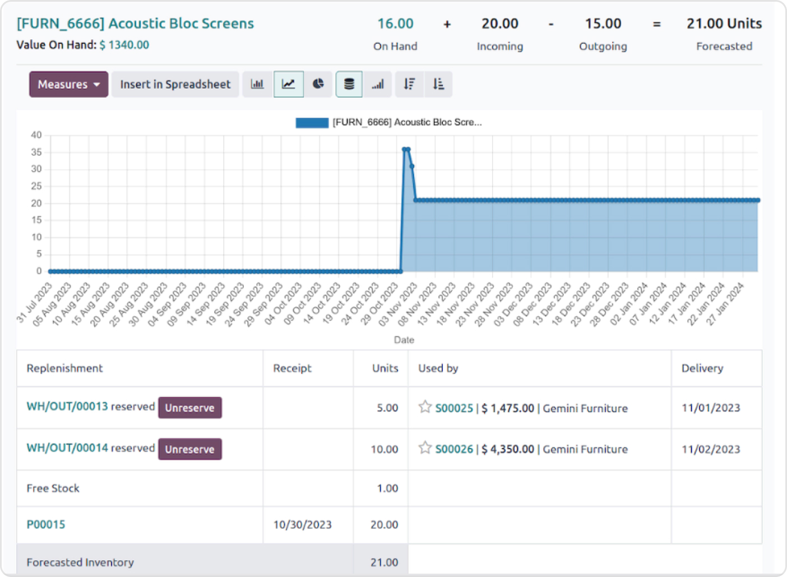Open the Measures dropdown
Image resolution: width=787 pixels, height=577 pixels.
[68, 84]
